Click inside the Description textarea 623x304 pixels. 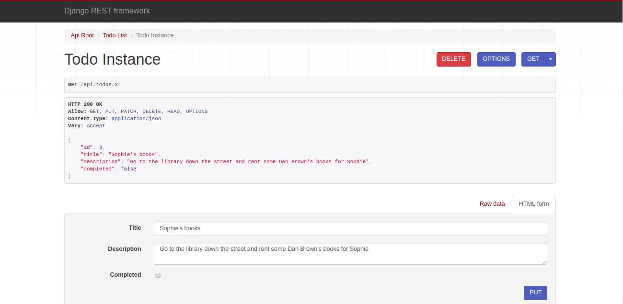[x=350, y=253]
